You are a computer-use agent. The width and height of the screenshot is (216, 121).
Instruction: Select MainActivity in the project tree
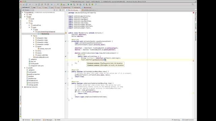45,34
